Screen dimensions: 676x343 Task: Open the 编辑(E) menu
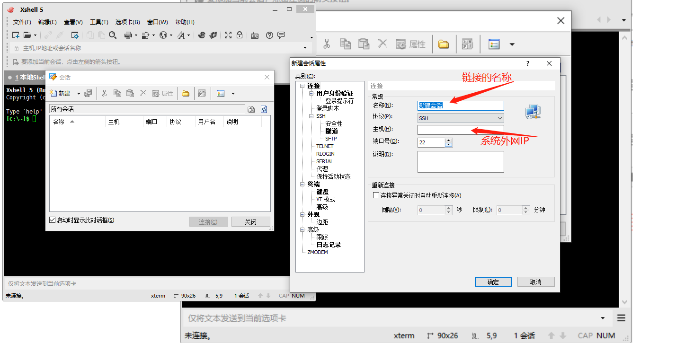(47, 22)
